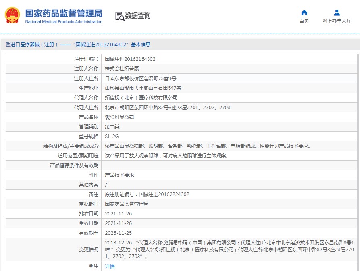The width and height of the screenshot is (360, 271).
Task: Select agent name 拓佳视（北京）医疗科技有限公司
Action: (x=141, y=98)
